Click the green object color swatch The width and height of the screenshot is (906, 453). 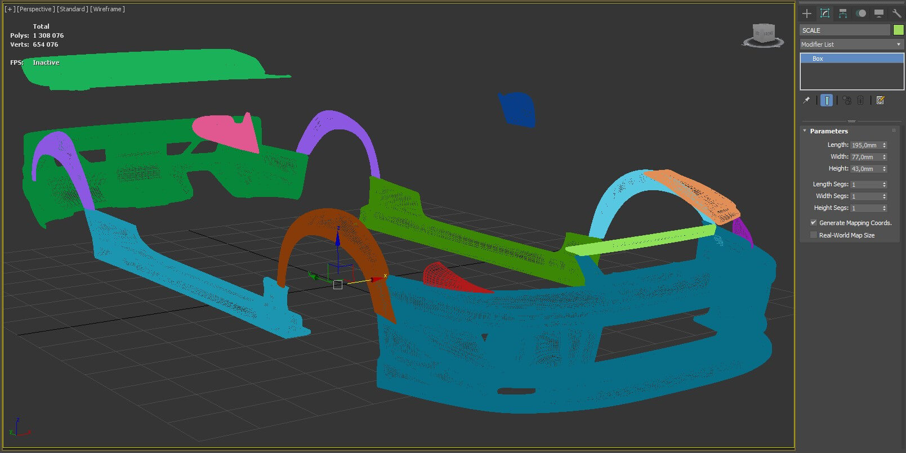point(898,30)
